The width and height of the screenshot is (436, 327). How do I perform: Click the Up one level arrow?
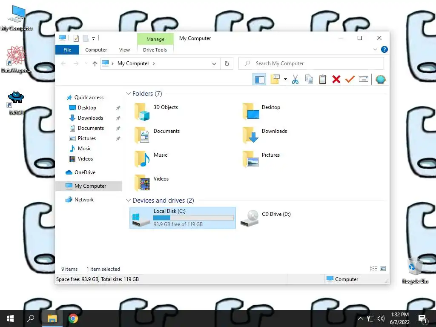point(95,64)
